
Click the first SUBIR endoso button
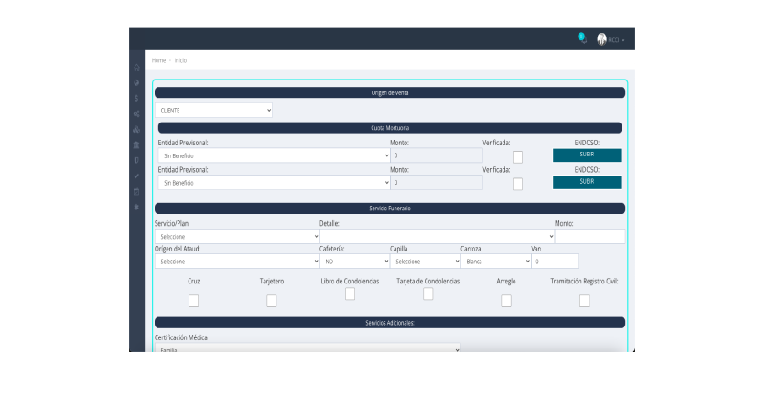587,155
